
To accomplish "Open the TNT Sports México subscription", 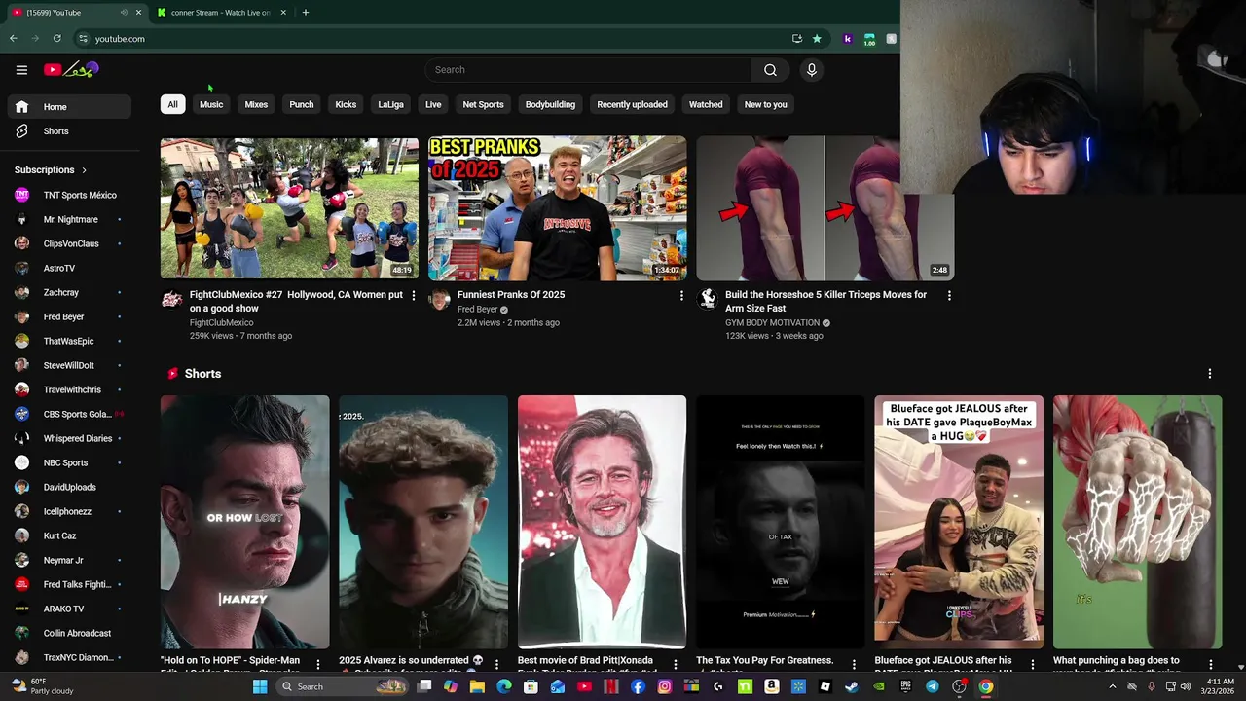I will [x=68, y=195].
